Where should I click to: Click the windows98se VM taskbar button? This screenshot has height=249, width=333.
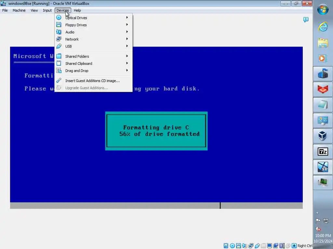(x=323, y=167)
